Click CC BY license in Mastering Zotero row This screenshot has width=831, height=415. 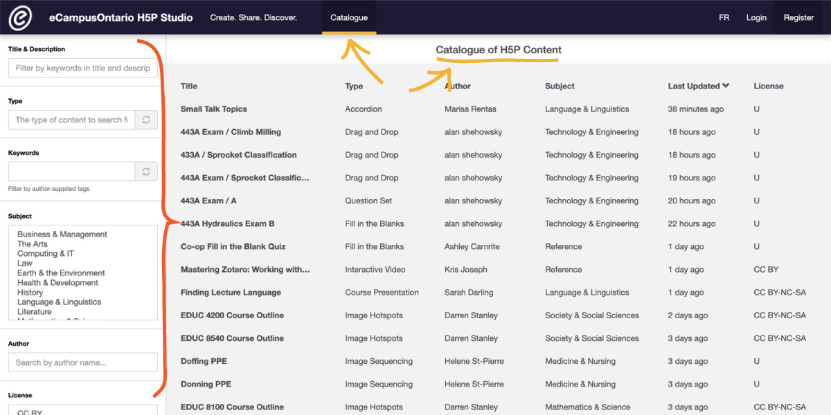coord(766,269)
